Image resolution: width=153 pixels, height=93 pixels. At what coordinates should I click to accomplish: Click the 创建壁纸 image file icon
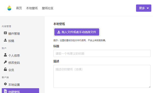coord(5,91)
